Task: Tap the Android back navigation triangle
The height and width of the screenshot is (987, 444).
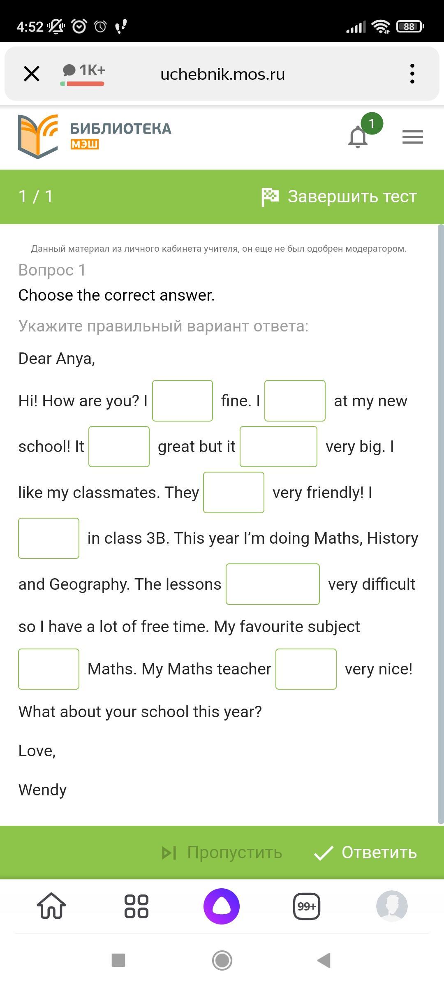Action: [324, 961]
